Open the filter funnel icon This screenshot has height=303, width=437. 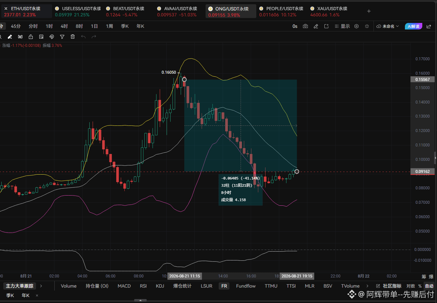click(x=62, y=37)
